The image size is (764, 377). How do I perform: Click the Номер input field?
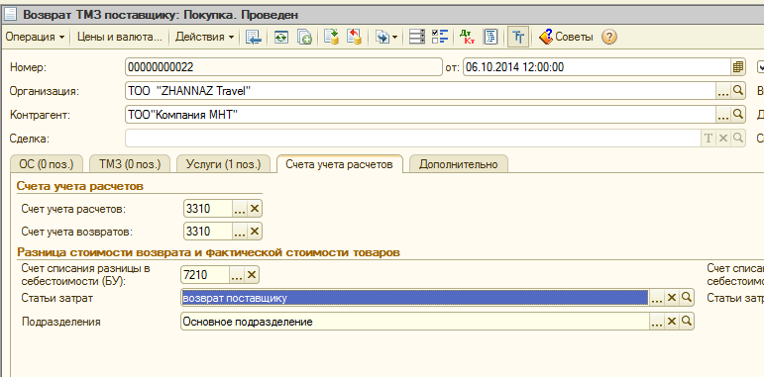coord(283,67)
